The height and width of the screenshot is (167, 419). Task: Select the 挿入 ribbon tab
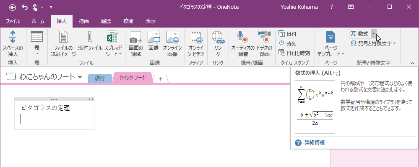click(62, 21)
